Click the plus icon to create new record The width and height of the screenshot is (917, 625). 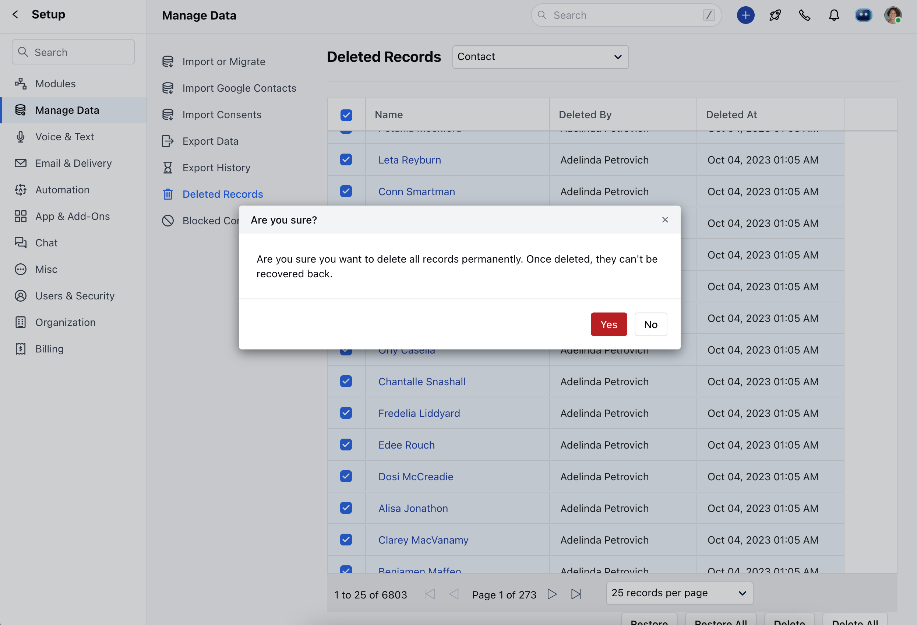click(745, 15)
